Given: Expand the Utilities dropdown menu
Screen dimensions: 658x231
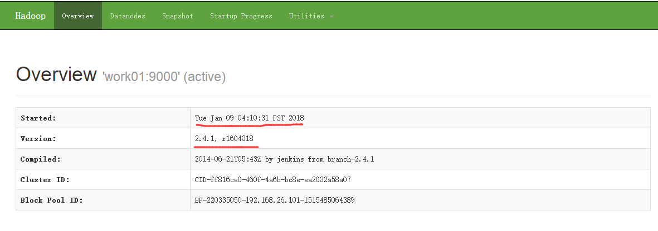Looking at the screenshot, I should [311, 16].
